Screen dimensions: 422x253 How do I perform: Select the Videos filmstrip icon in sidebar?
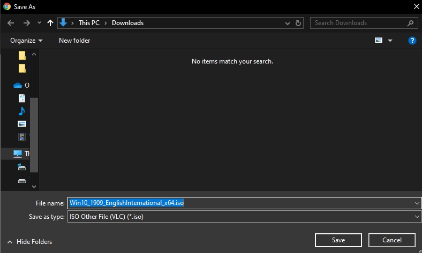(x=22, y=137)
